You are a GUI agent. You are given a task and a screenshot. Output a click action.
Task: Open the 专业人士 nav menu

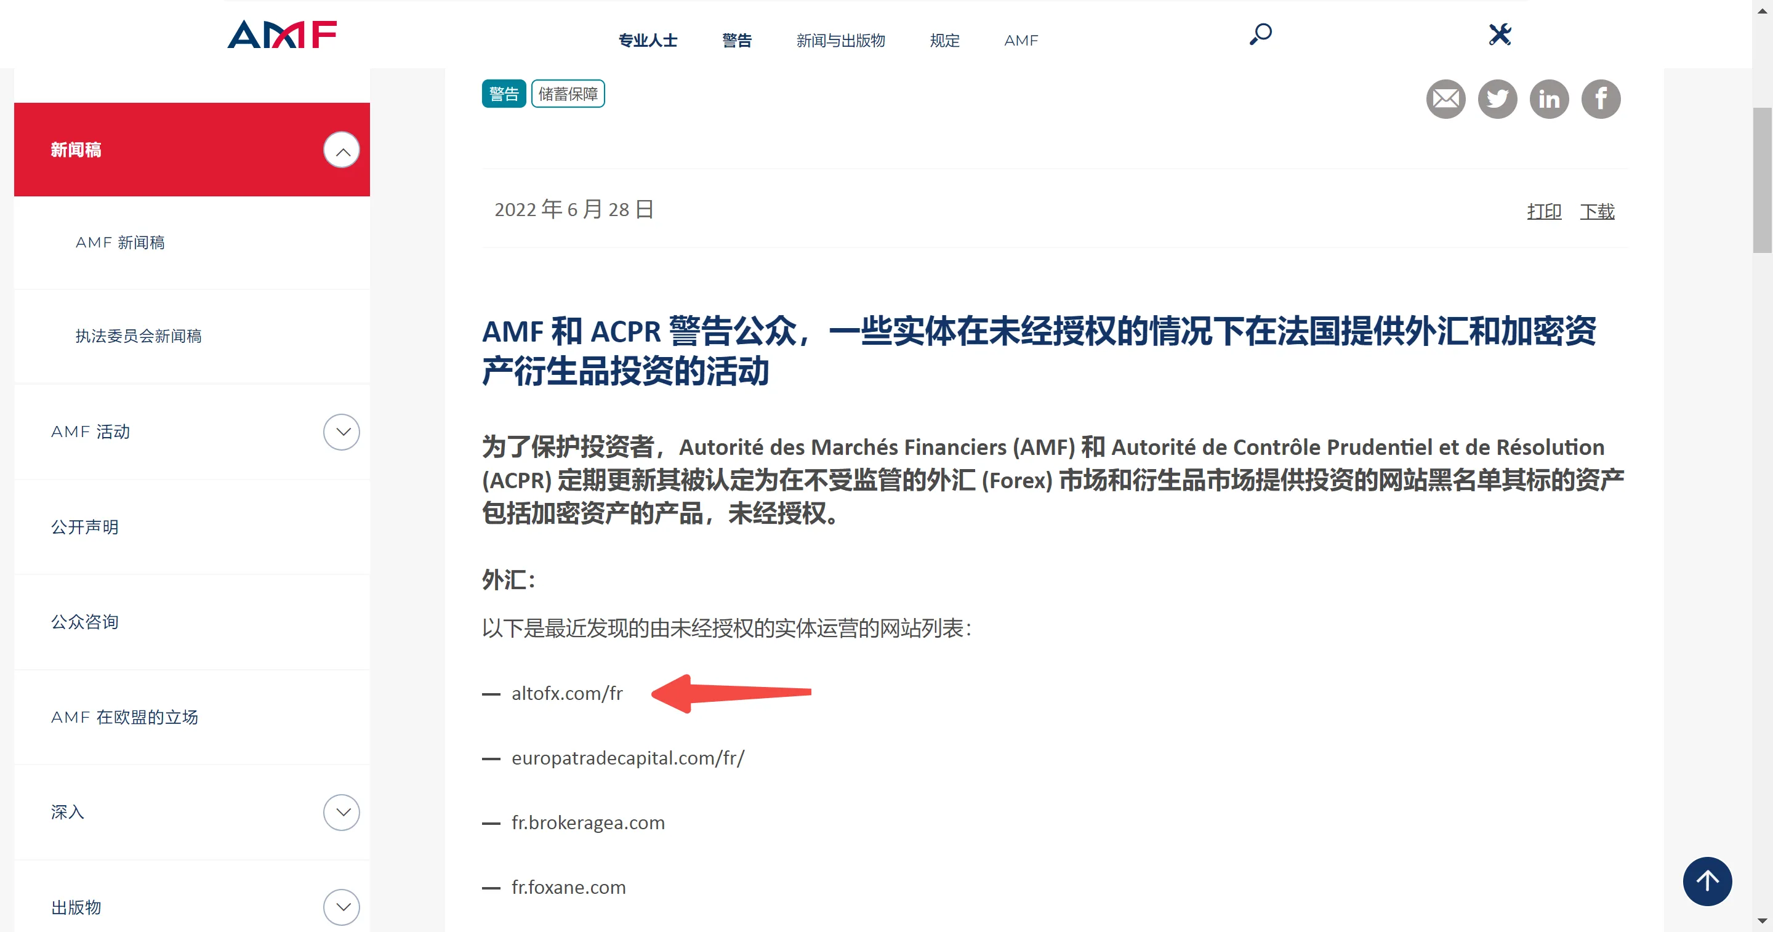(x=648, y=41)
